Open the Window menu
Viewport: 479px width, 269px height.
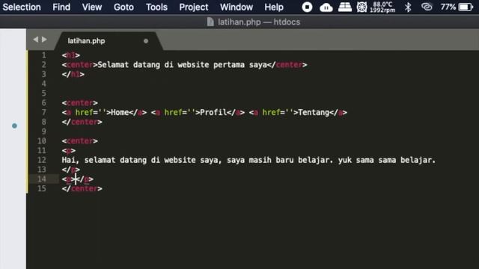[237, 7]
